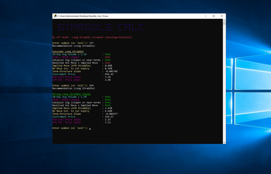Screen dimensions: 271x174
Task: Click the PASS result for AMD IV30 ≤ RV30
Action: pyautogui.click(x=108, y=100)
